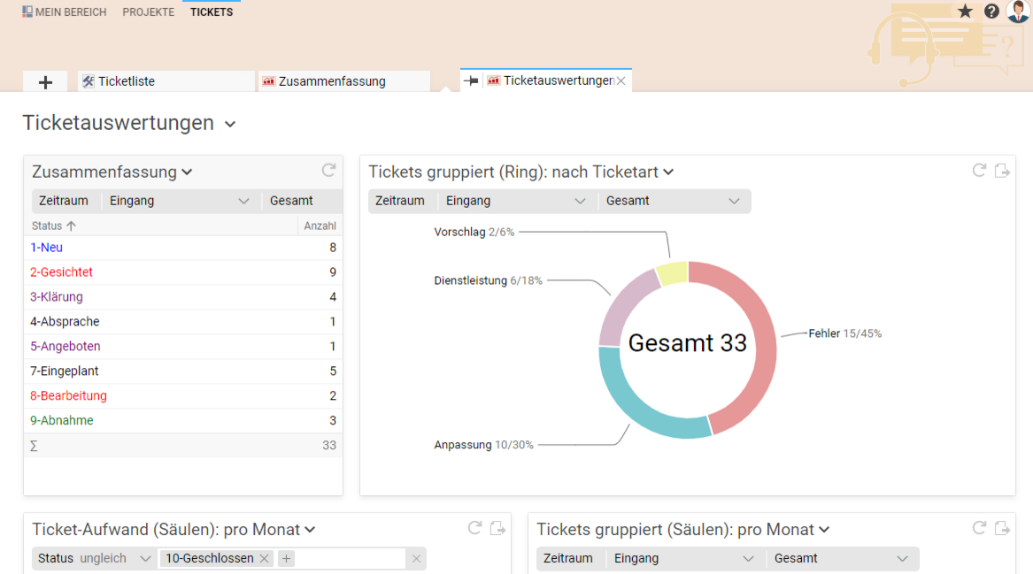Unpin the Ticketauswertungen tab pin icon

(472, 80)
